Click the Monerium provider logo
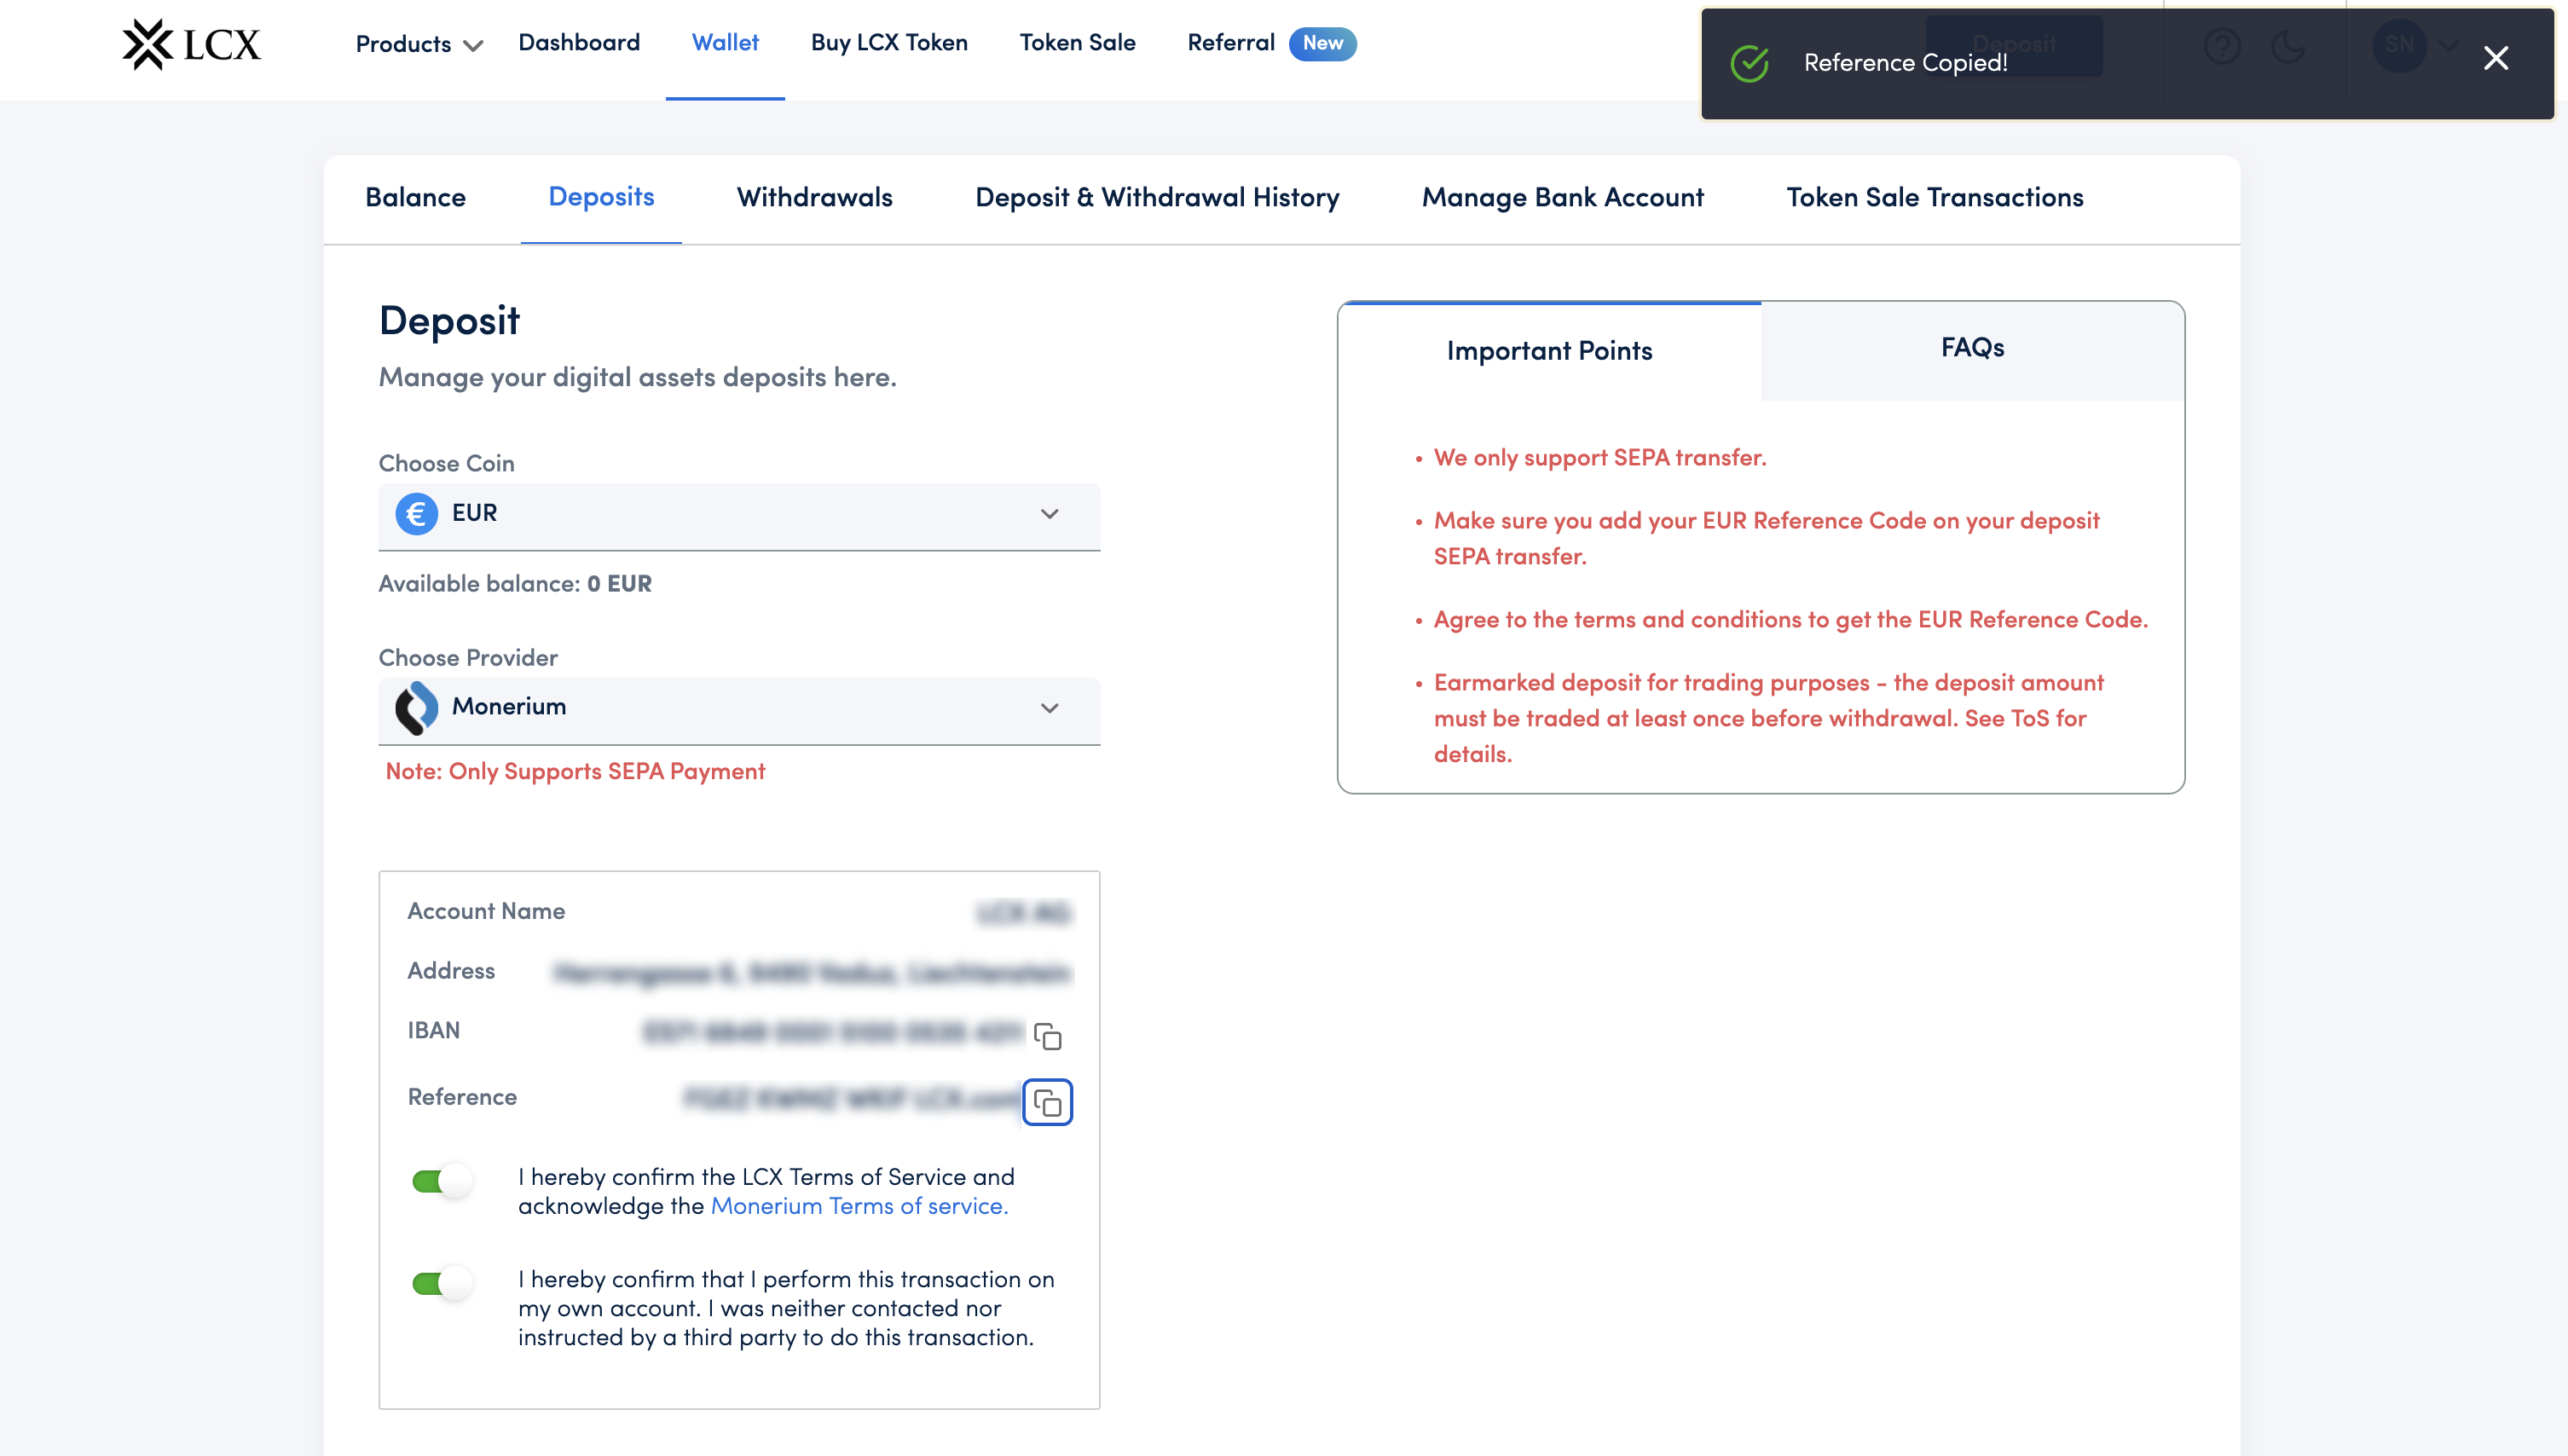 pyautogui.click(x=416, y=708)
